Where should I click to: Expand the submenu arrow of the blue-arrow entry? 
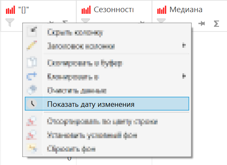click(184, 76)
